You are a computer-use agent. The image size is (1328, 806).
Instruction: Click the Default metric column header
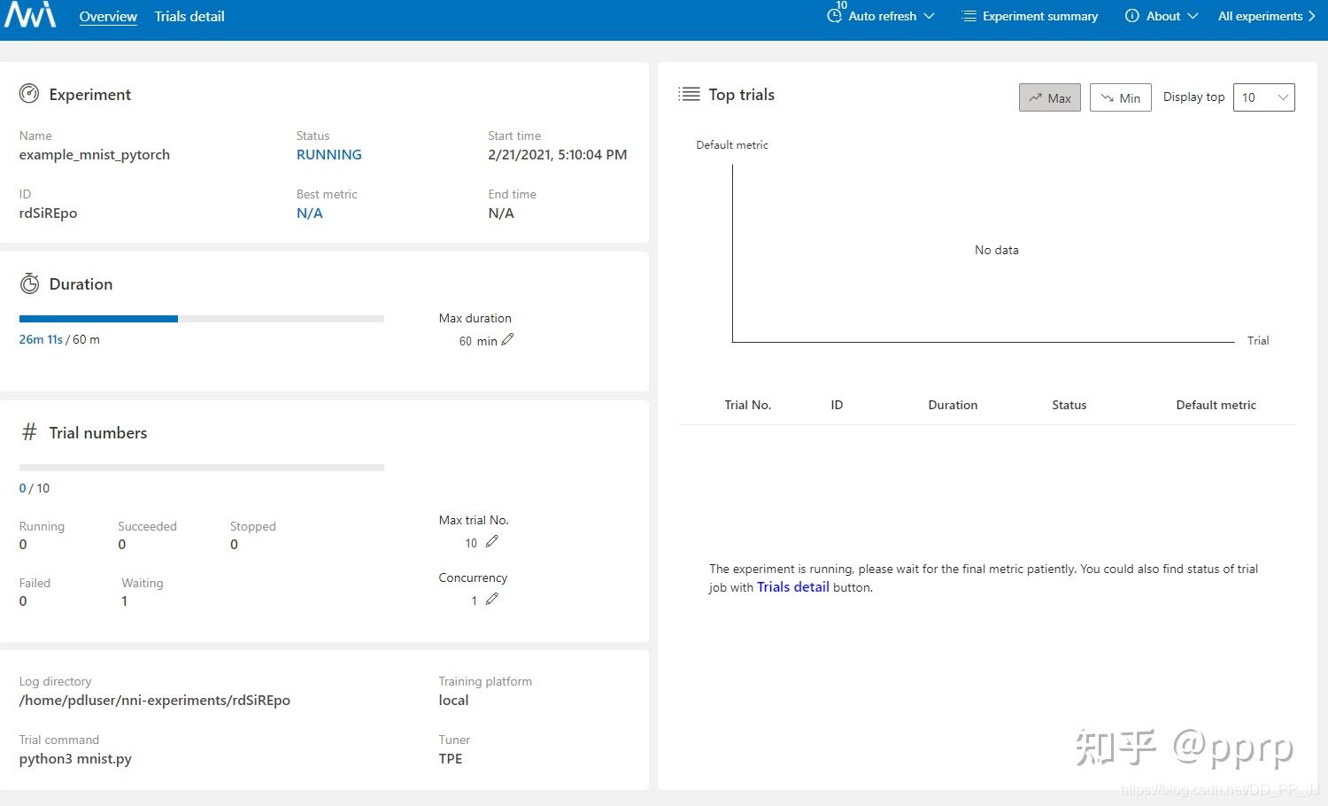(1216, 405)
